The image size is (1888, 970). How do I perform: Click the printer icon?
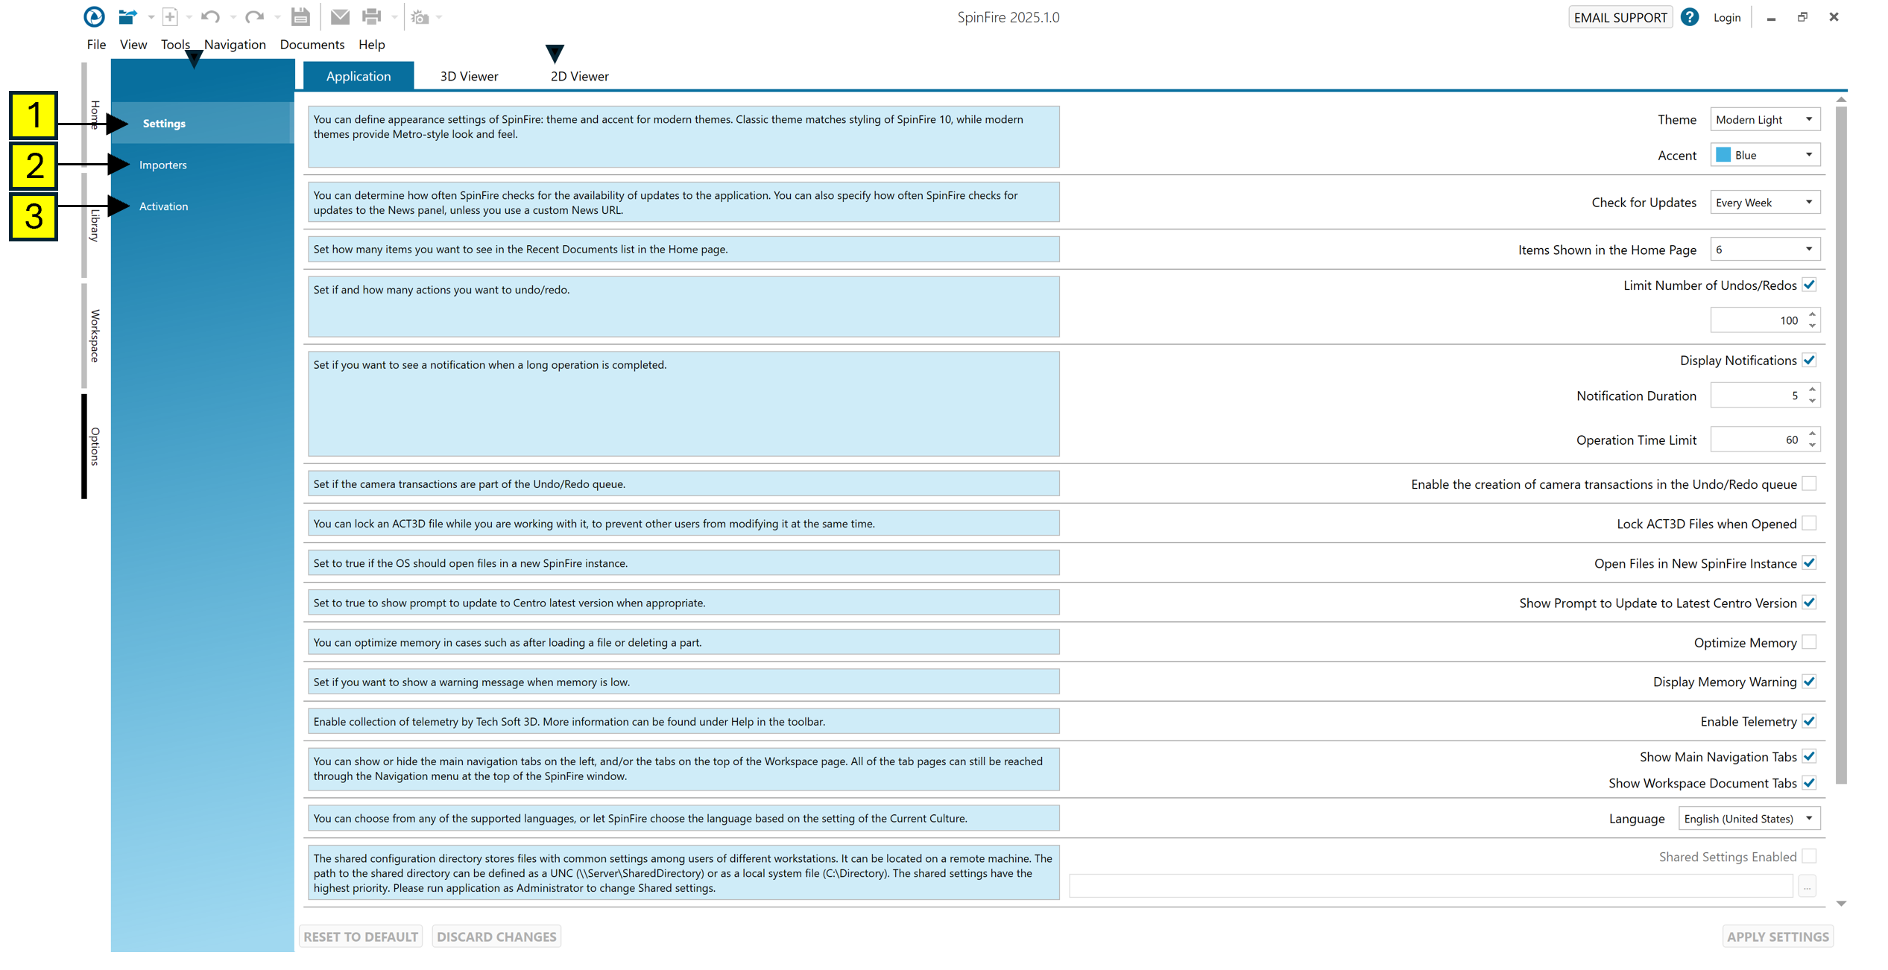point(371,16)
